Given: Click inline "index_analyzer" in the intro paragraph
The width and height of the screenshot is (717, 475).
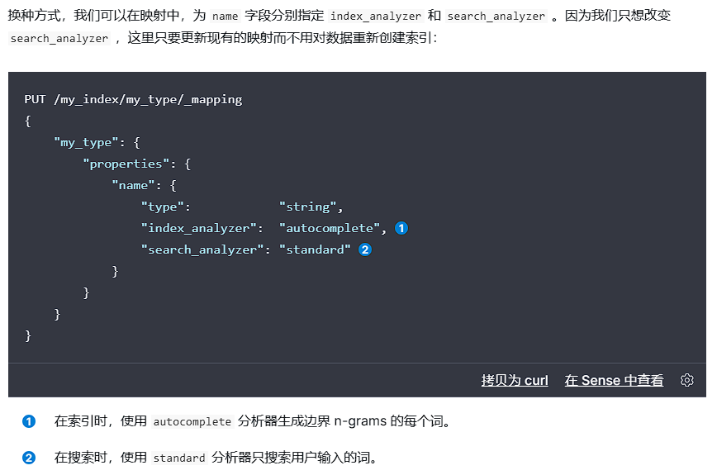Looking at the screenshot, I should pyautogui.click(x=376, y=17).
